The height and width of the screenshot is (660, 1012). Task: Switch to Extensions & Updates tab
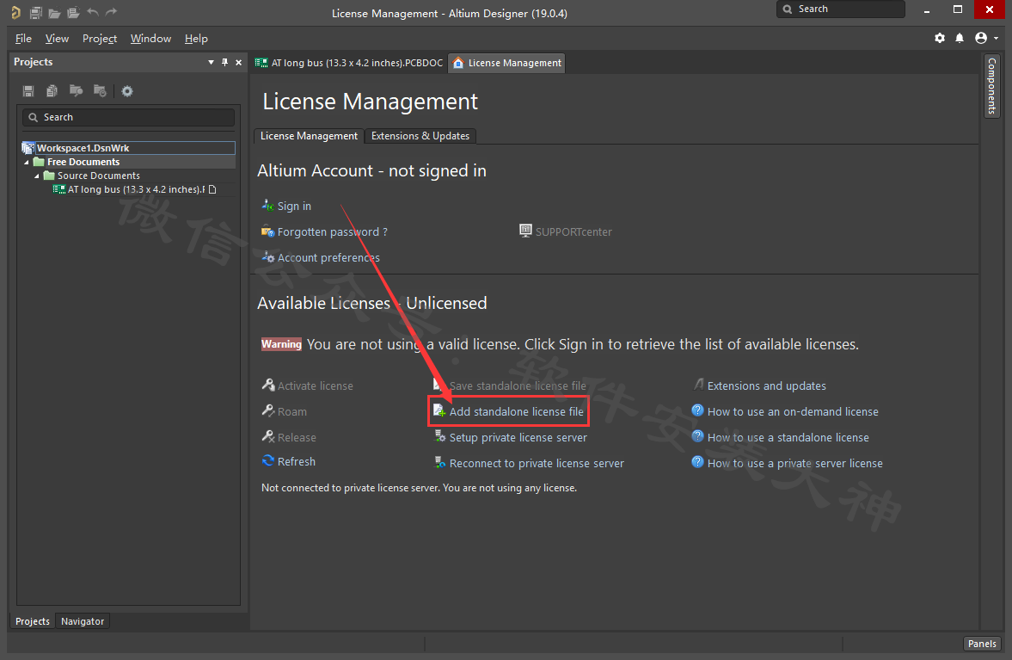coord(420,136)
